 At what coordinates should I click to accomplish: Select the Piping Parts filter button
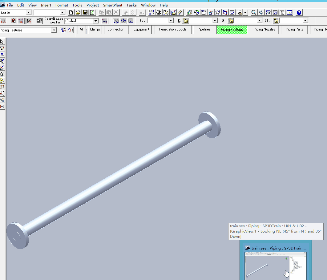tap(294, 30)
